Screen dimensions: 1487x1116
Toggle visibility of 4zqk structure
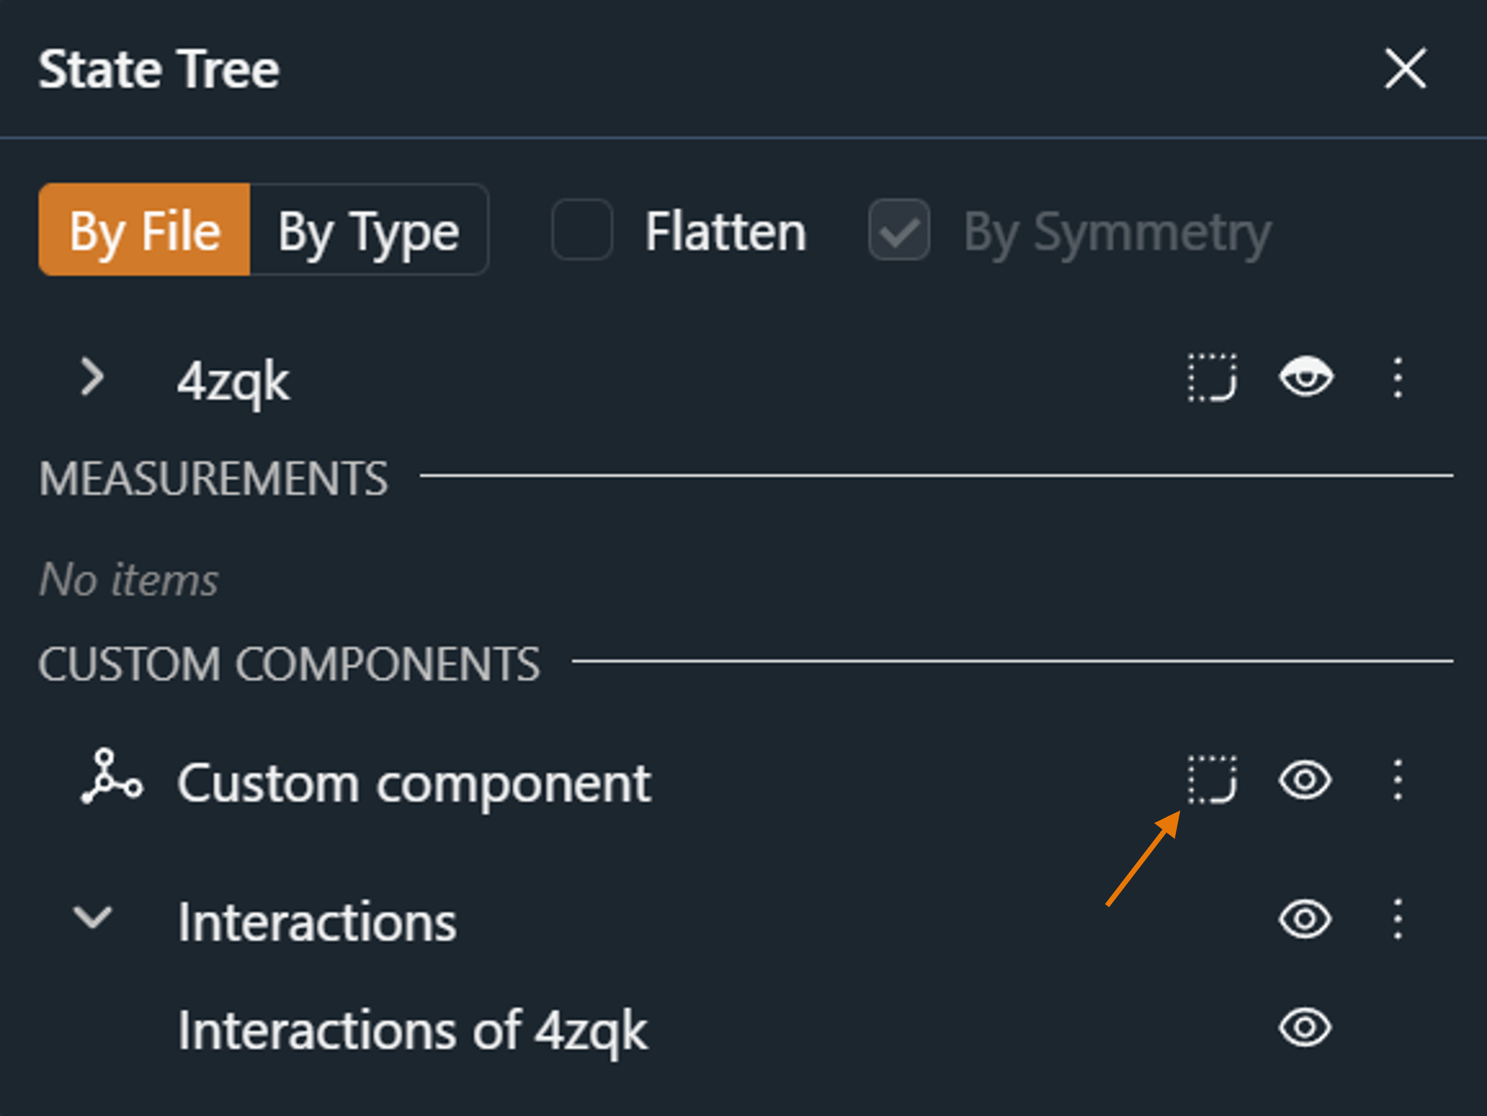point(1306,378)
